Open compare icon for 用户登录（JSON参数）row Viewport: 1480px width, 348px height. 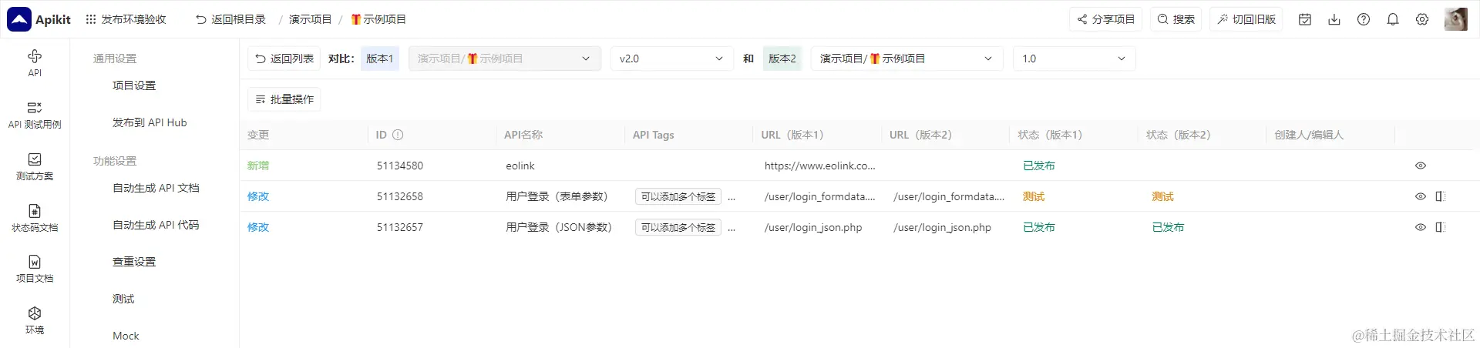coord(1440,227)
